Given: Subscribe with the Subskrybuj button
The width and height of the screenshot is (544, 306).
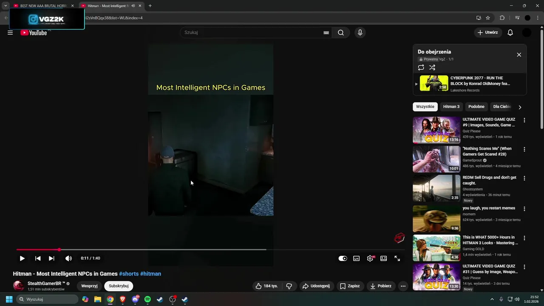Looking at the screenshot, I should [119, 286].
